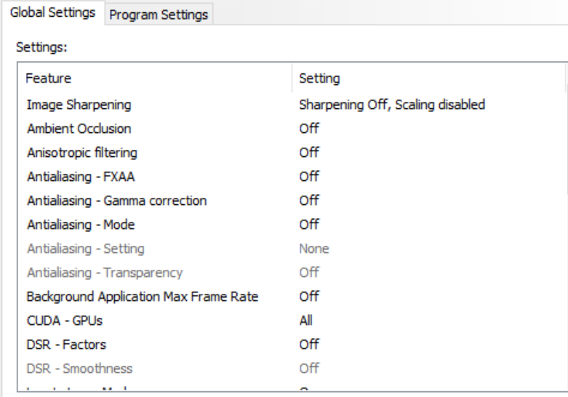The image size is (568, 397).
Task: Switch to the Global Settings tab
Action: point(53,12)
